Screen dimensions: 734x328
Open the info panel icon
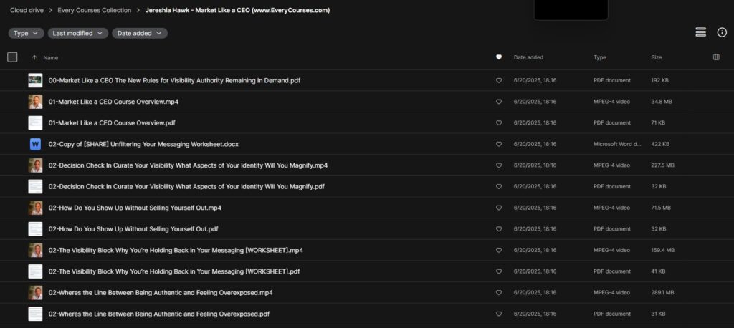[x=722, y=32]
